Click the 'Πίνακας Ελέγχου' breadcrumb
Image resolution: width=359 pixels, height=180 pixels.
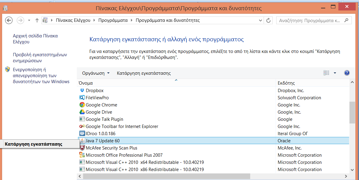(73, 20)
